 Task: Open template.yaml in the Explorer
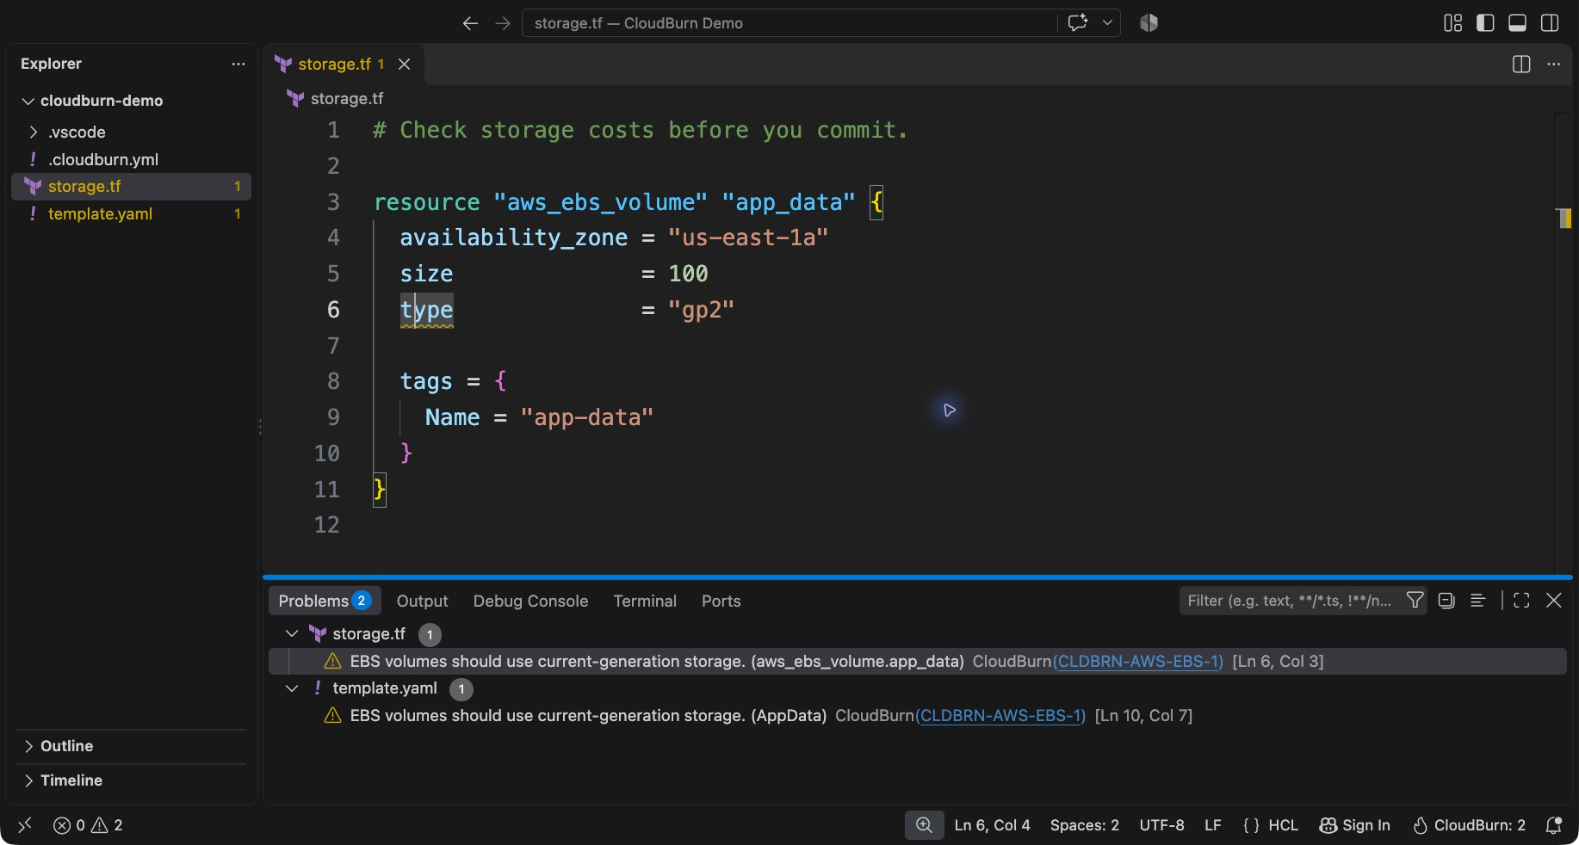(x=131, y=213)
